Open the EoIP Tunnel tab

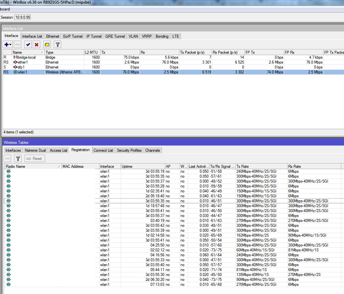click(73, 36)
